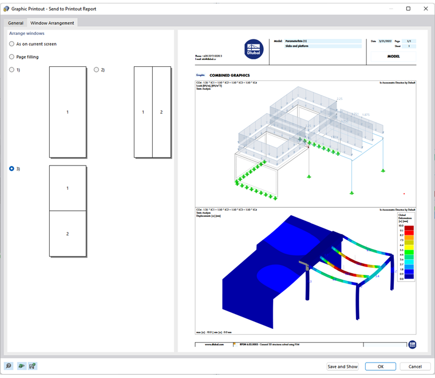The height and width of the screenshot is (378, 435).
Task: Click the 'Arrange windows' section heading
Action: [27, 33]
